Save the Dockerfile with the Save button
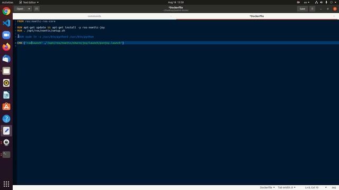 point(302,9)
